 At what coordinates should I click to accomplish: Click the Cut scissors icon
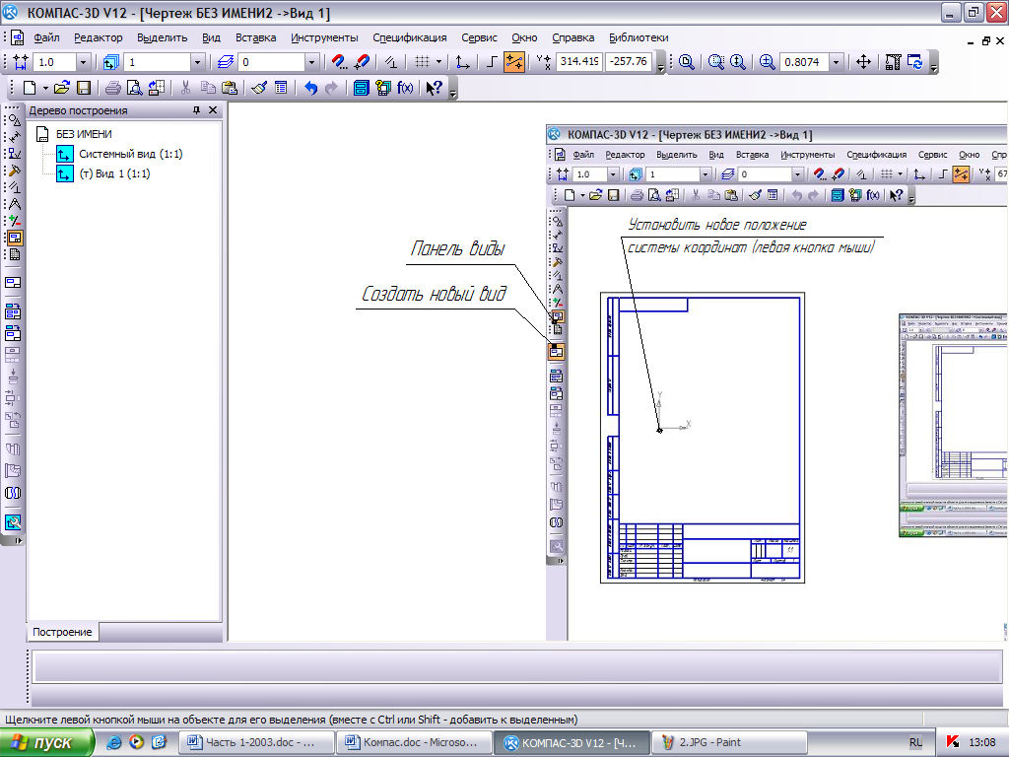point(186,88)
